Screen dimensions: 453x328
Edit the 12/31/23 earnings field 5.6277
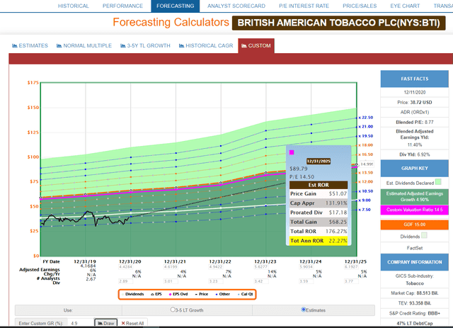[261, 266]
